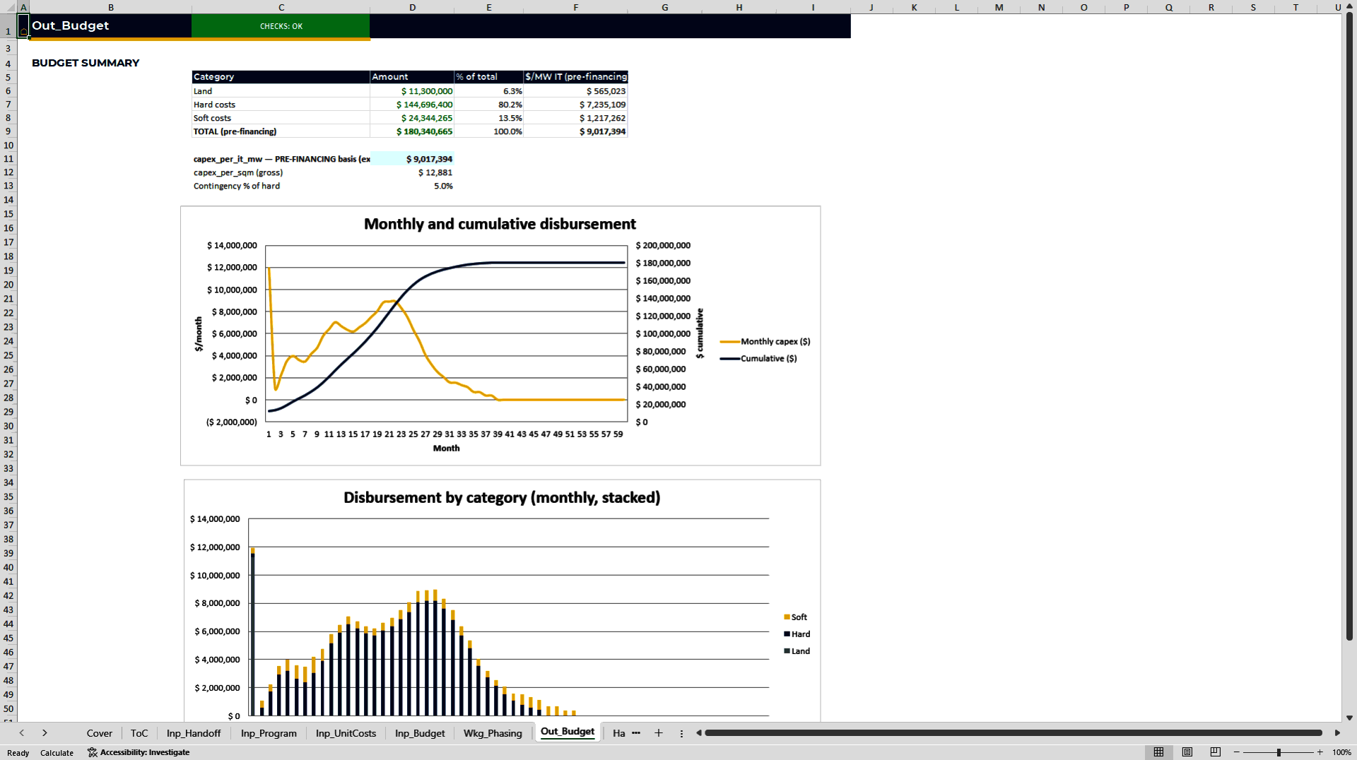The height and width of the screenshot is (760, 1357).
Task: Select column D header
Action: pyautogui.click(x=412, y=7)
